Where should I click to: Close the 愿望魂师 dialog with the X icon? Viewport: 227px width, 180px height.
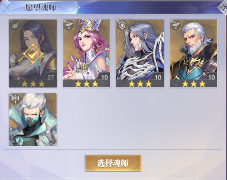(x=223, y=7)
